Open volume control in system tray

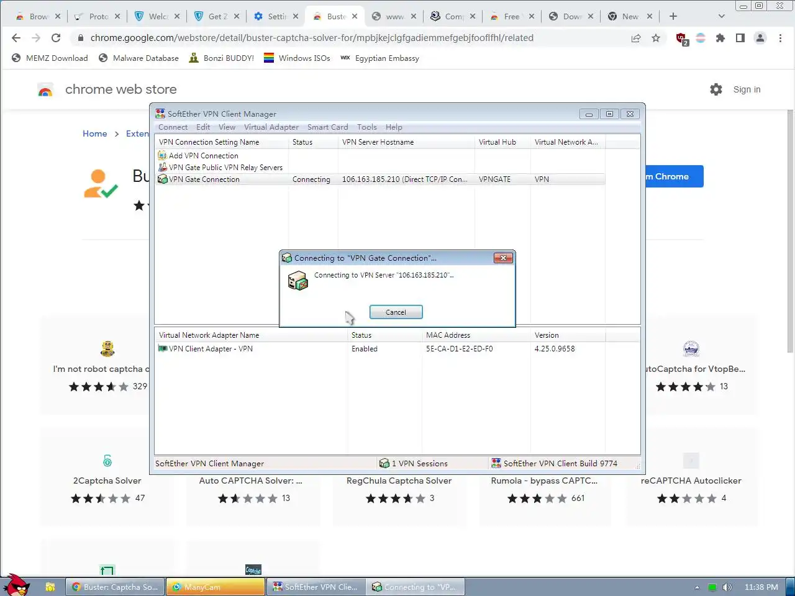coord(727,587)
